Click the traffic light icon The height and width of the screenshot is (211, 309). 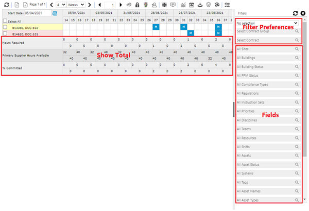pyautogui.click(x=146, y=5)
